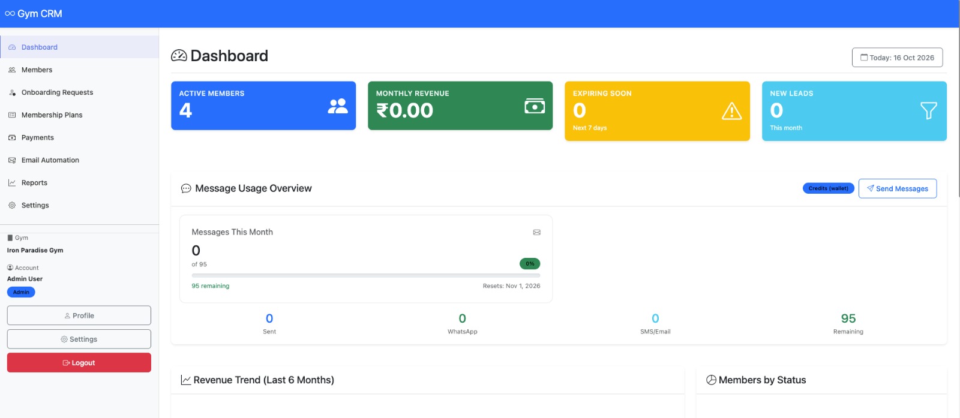Viewport: 960px width, 418px height.
Task: Click the warning triangle on Expiring Soon card
Action: 732,111
